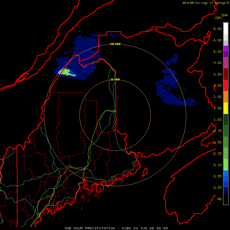Click the 2.00 legend value

(217, 97)
